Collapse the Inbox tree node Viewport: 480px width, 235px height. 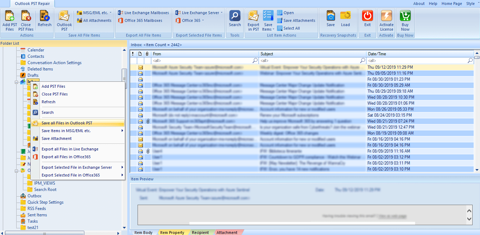tap(16, 82)
